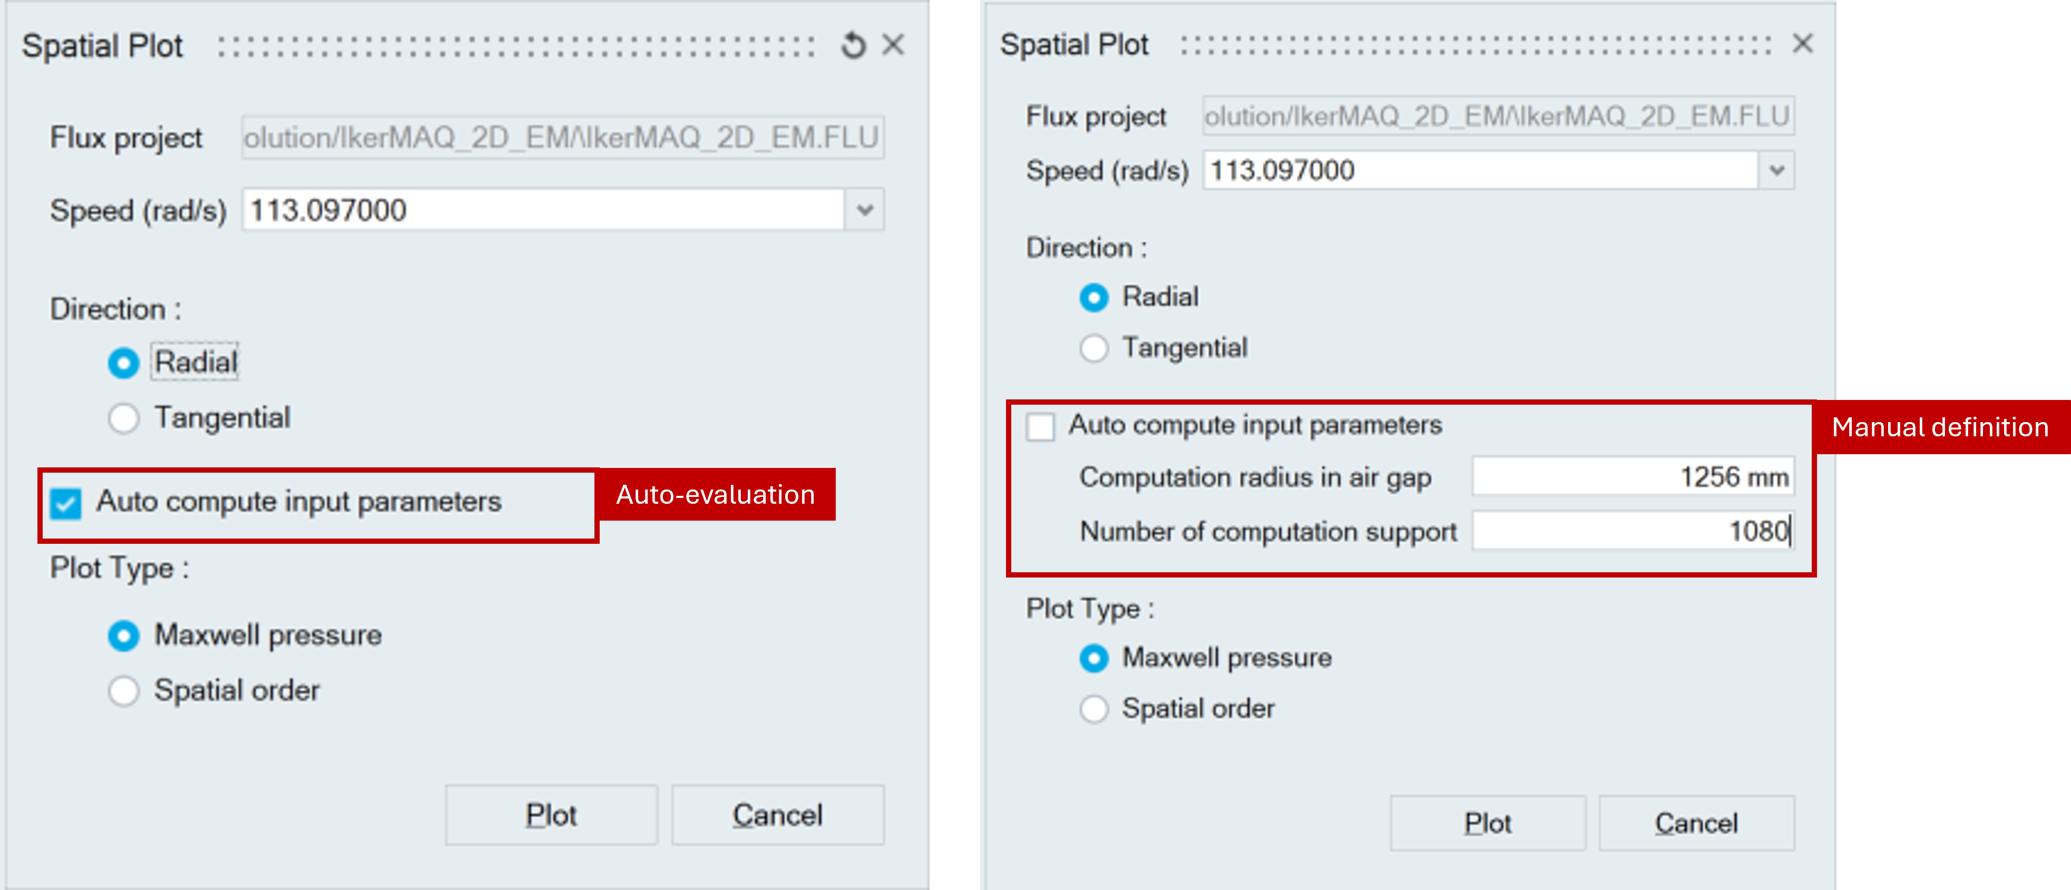
Task: Select Tangential direction in left dialog
Action: [x=124, y=418]
